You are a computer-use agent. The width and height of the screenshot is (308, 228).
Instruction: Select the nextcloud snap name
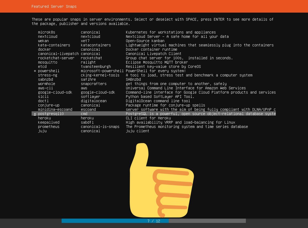(47, 36)
